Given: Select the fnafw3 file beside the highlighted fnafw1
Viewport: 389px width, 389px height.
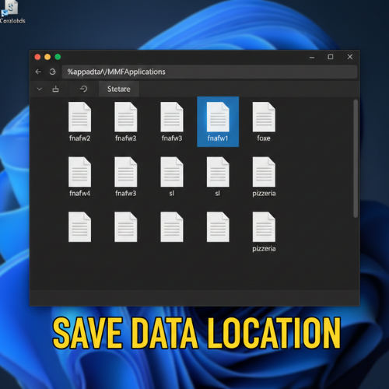Looking at the screenshot, I should pyautogui.click(x=172, y=122).
